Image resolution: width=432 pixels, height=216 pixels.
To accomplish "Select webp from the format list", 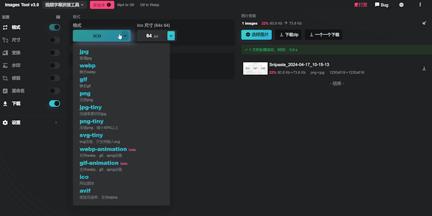I will pyautogui.click(x=88, y=65).
